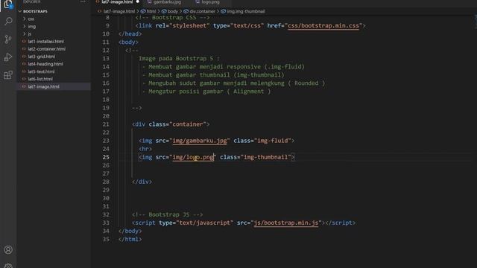Open lat2-container.html in the explorer
The width and height of the screenshot is (477, 268).
(46, 49)
